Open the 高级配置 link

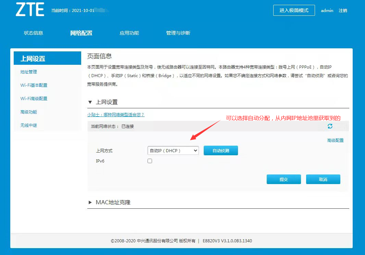(x=335, y=141)
